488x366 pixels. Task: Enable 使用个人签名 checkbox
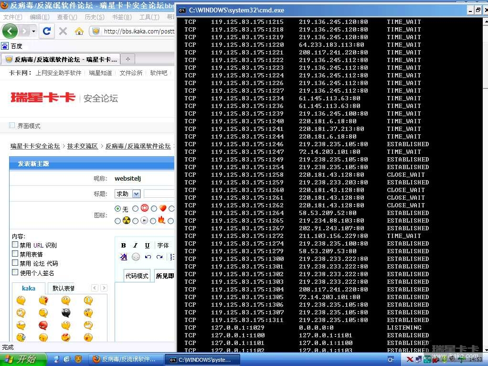tap(15, 272)
